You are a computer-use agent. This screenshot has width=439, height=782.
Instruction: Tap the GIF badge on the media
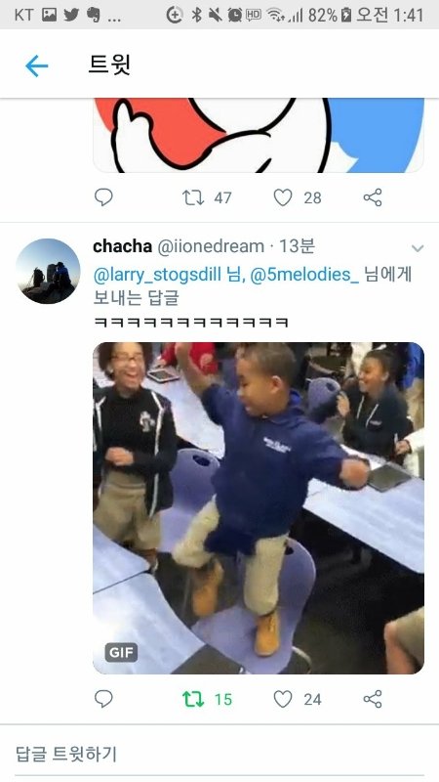coord(121,652)
